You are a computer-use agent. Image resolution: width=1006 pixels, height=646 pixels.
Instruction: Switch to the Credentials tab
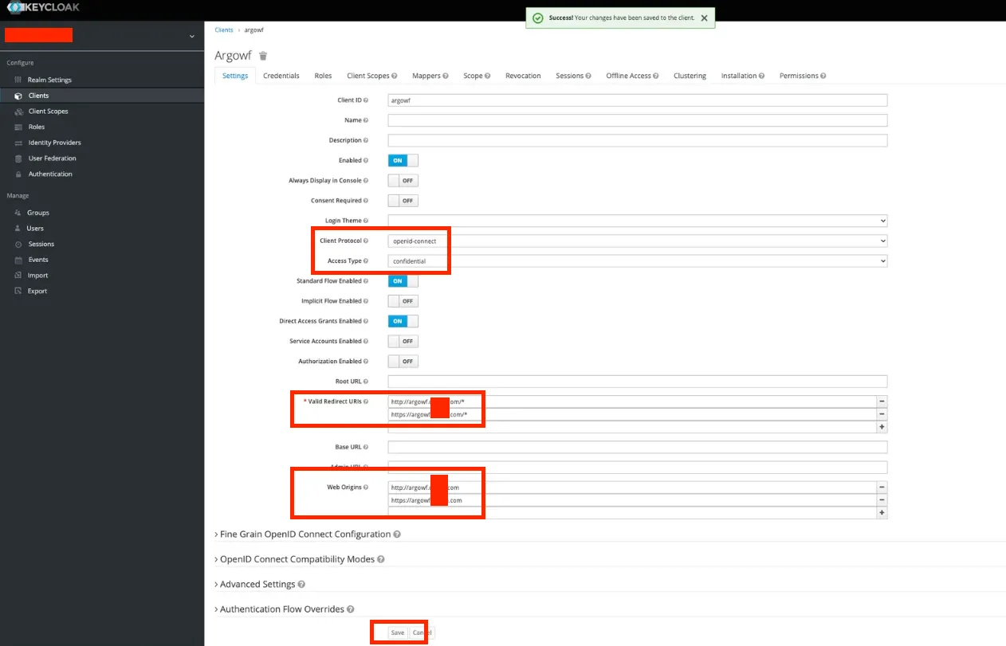(281, 76)
